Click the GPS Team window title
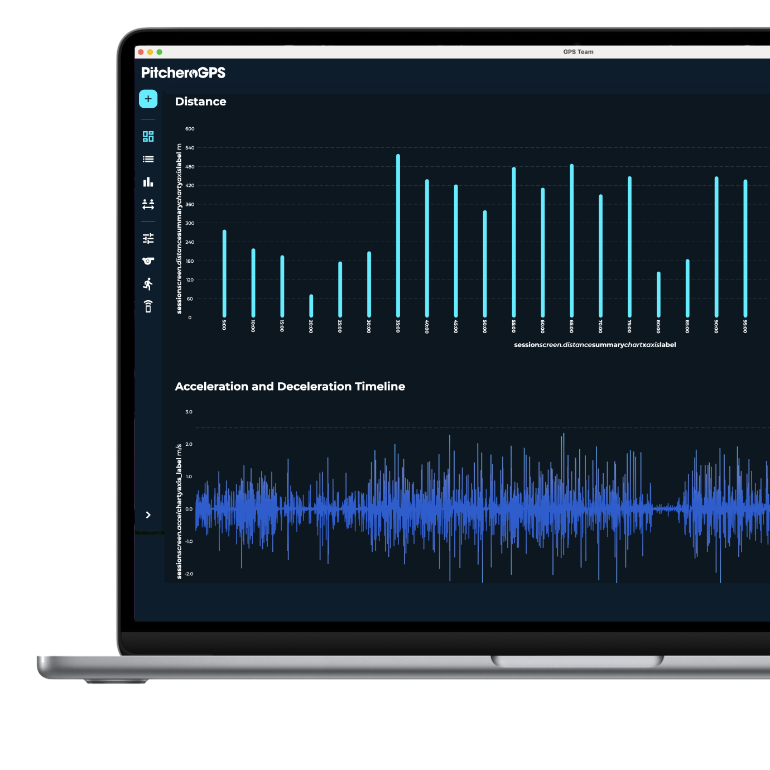The height and width of the screenshot is (770, 770). [x=578, y=52]
